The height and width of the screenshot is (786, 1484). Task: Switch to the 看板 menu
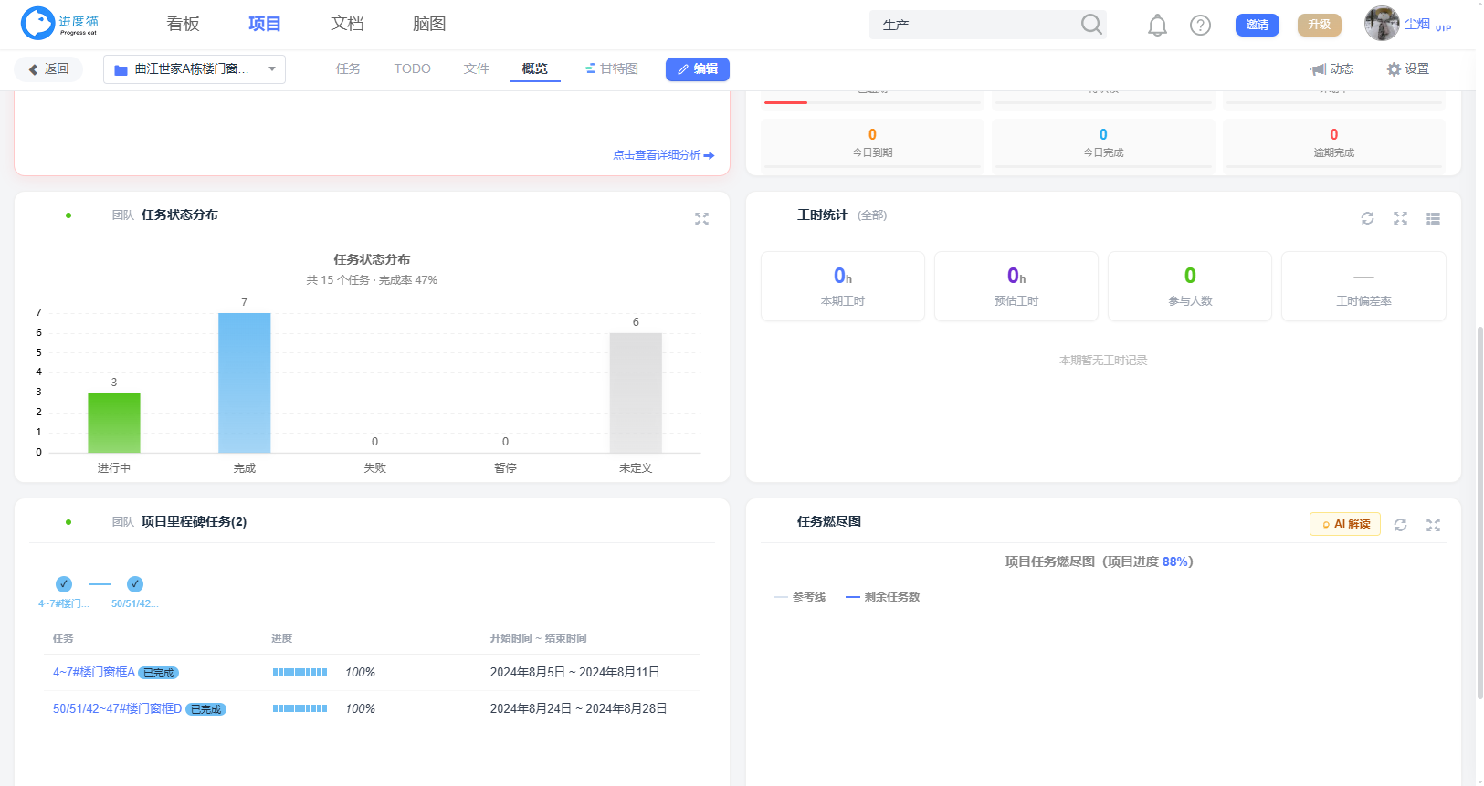[183, 24]
